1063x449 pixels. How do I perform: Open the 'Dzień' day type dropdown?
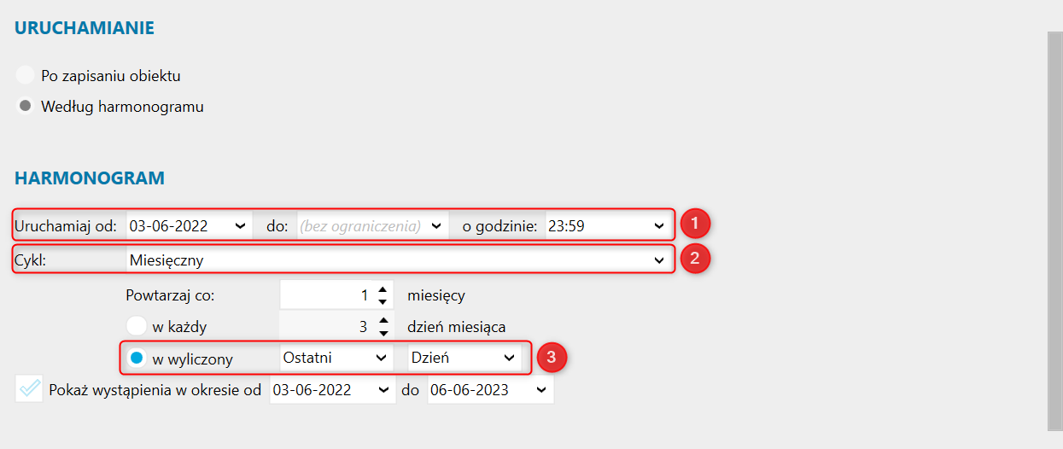click(509, 358)
